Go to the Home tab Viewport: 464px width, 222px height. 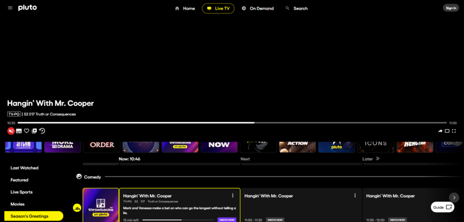185,8
